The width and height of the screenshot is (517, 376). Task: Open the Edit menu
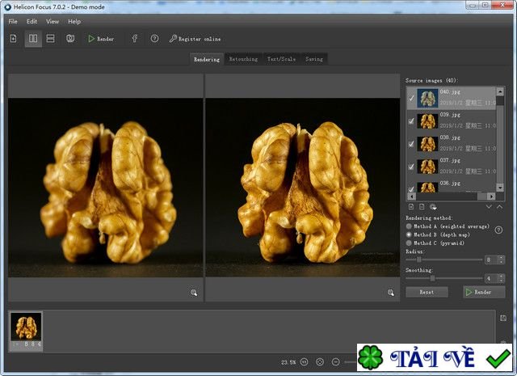(32, 21)
